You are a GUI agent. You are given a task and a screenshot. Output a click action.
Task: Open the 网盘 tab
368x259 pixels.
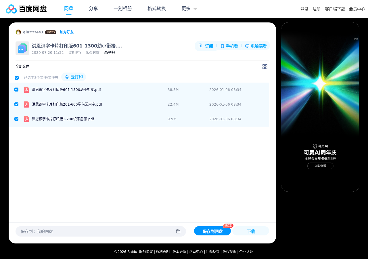tap(69, 9)
